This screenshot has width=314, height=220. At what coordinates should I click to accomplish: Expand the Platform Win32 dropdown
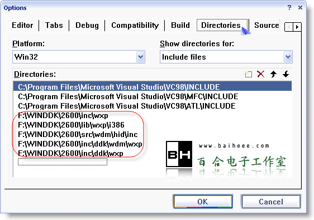click(x=140, y=57)
